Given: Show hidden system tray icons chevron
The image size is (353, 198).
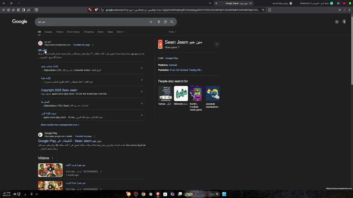Looking at the screenshot, I should pos(37,194).
